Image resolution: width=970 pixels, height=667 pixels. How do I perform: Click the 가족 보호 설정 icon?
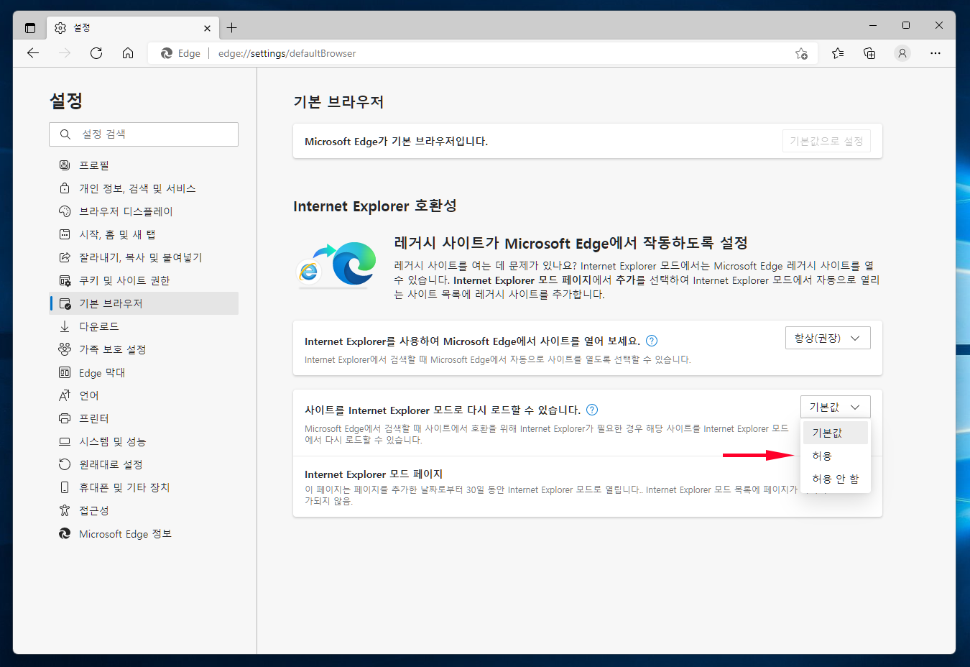[x=65, y=349]
